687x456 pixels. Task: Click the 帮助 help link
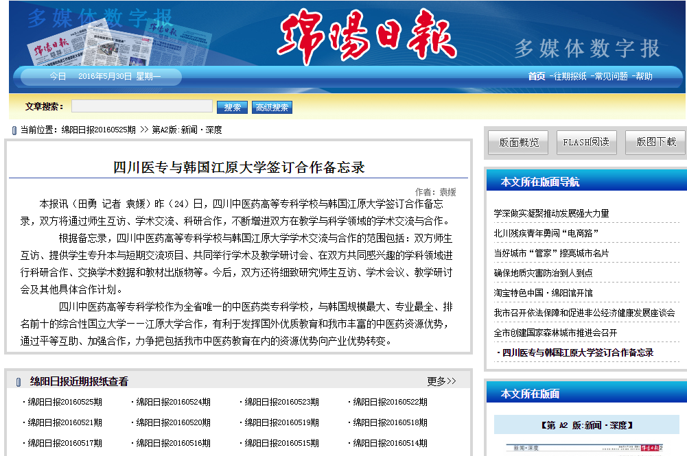pos(644,77)
